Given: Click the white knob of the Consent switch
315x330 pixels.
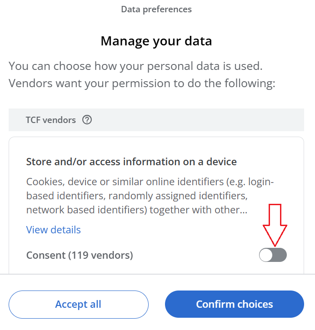Looking at the screenshot, I should point(266,255).
